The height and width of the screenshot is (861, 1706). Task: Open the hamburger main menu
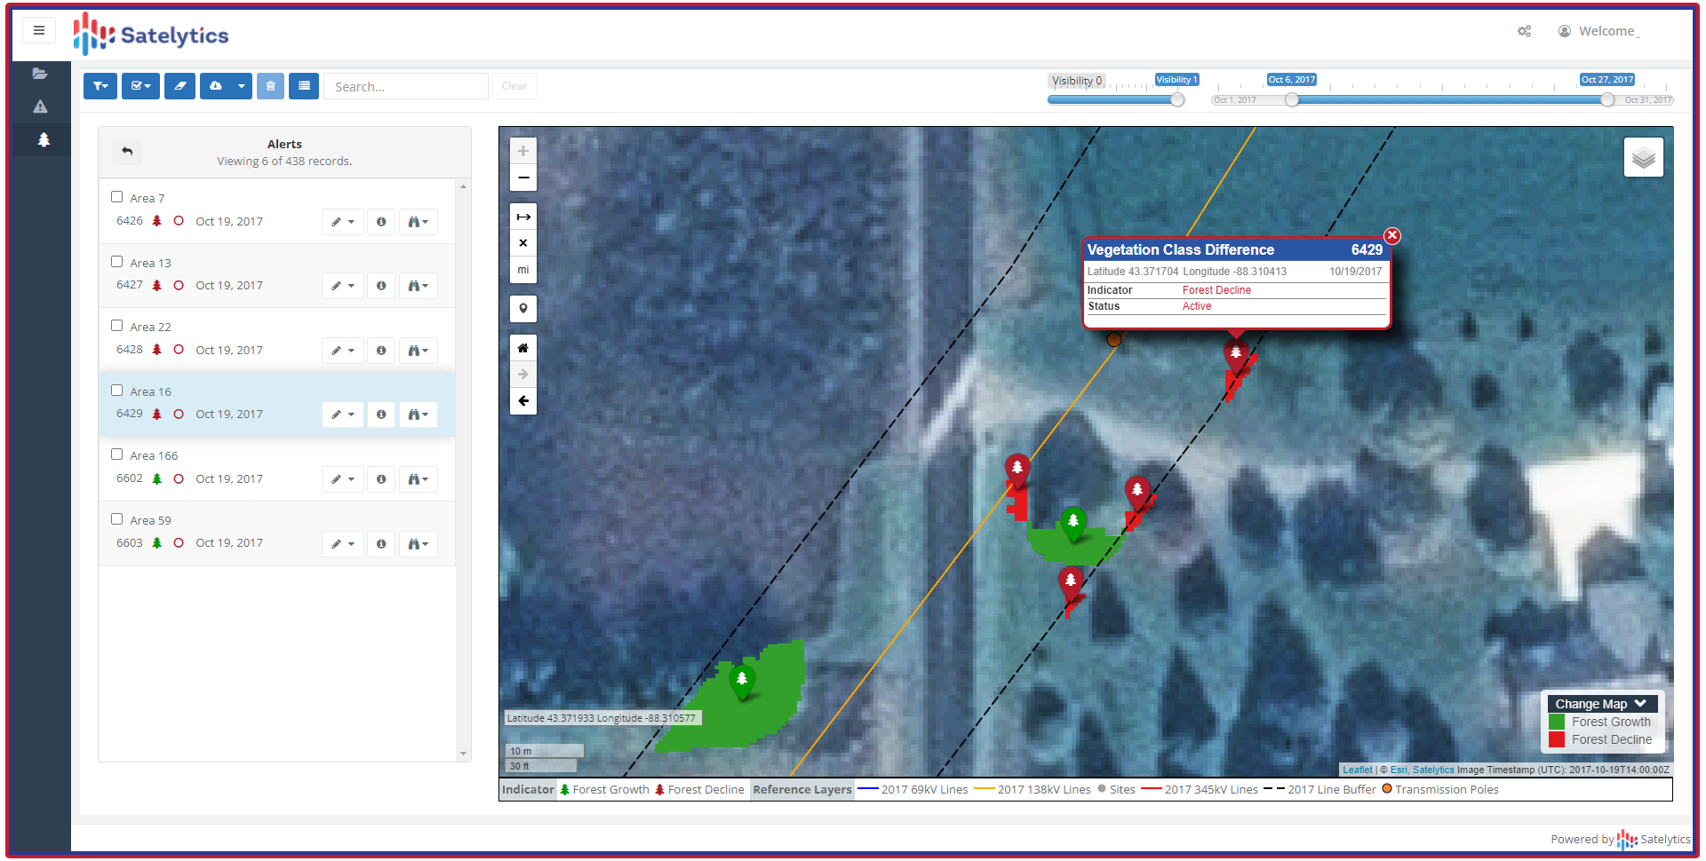[x=39, y=30]
